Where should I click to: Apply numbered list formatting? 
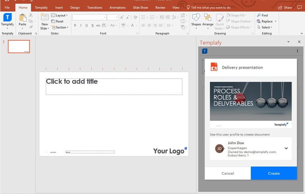154,17
